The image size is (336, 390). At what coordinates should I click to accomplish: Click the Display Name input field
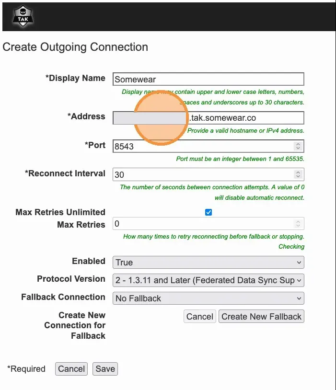(x=209, y=79)
